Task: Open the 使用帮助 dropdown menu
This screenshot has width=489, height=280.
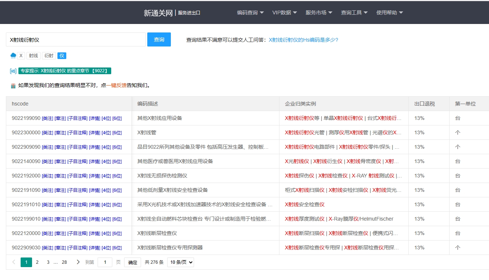Action: pyautogui.click(x=390, y=13)
